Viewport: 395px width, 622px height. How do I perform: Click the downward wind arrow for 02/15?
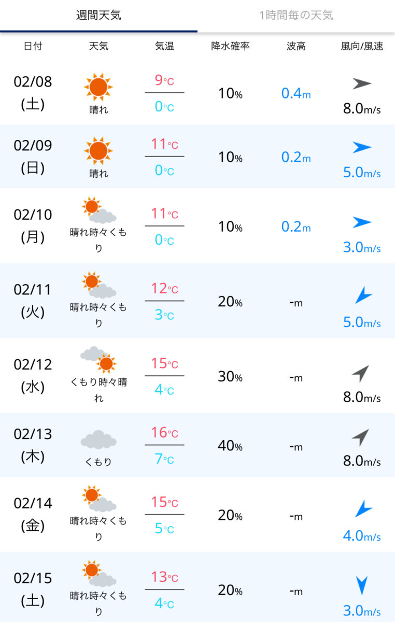362,585
